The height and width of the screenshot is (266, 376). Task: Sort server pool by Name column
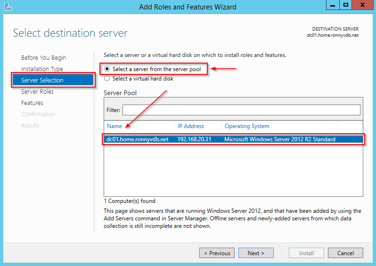pos(114,126)
